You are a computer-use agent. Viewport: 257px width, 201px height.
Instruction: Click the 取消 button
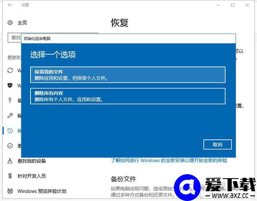[x=218, y=145]
